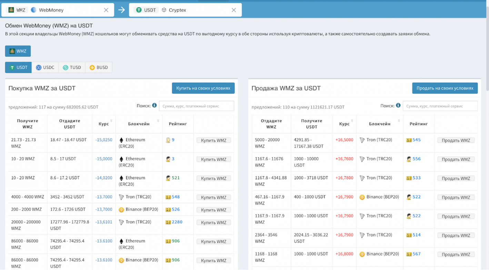Image resolution: width=489 pixels, height=270 pixels.
Task: Sort sell table by Рейтинг column
Action: coord(419,124)
